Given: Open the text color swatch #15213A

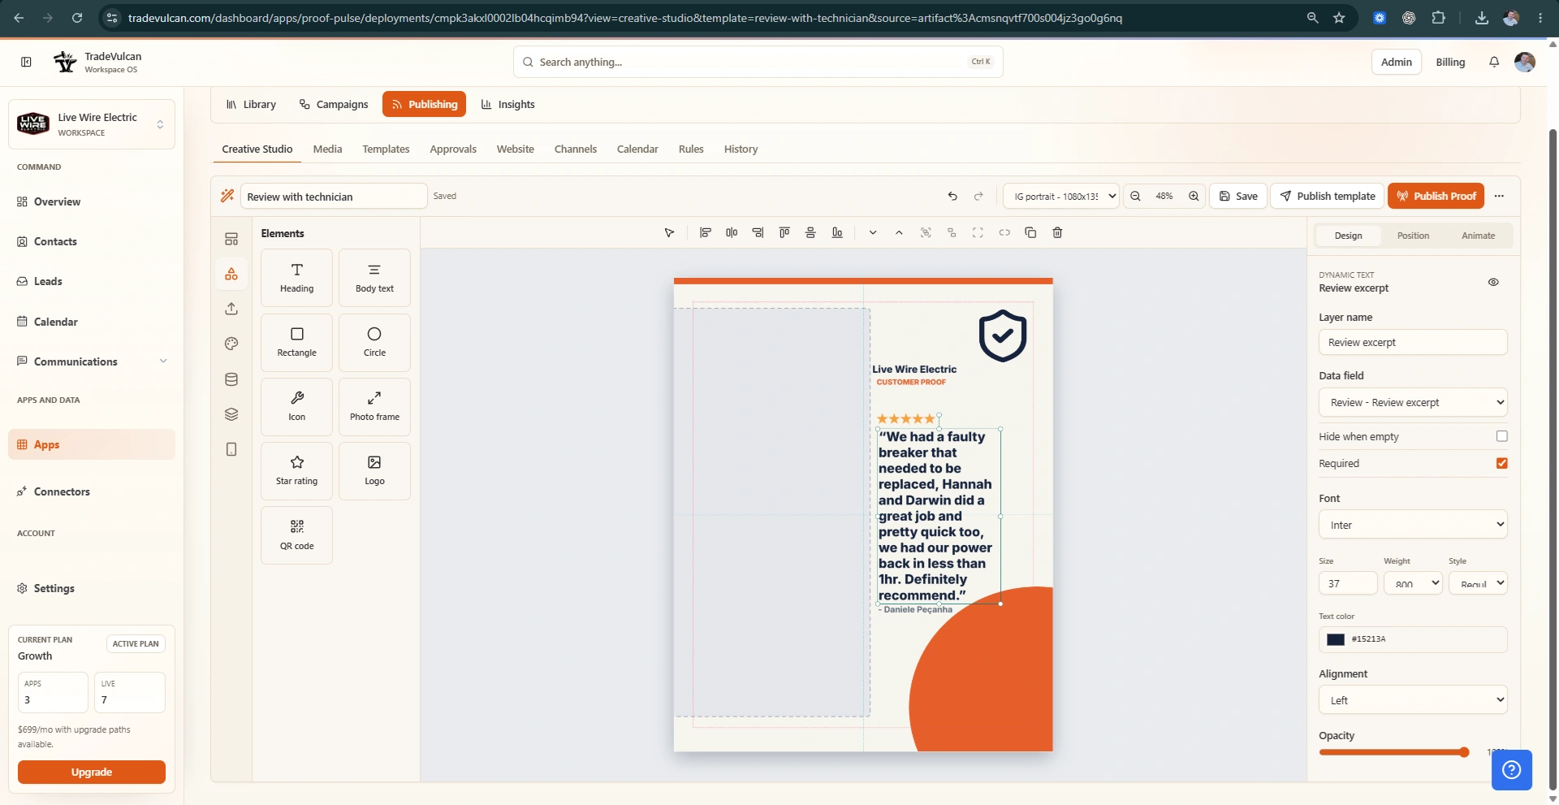Looking at the screenshot, I should pyautogui.click(x=1336, y=639).
